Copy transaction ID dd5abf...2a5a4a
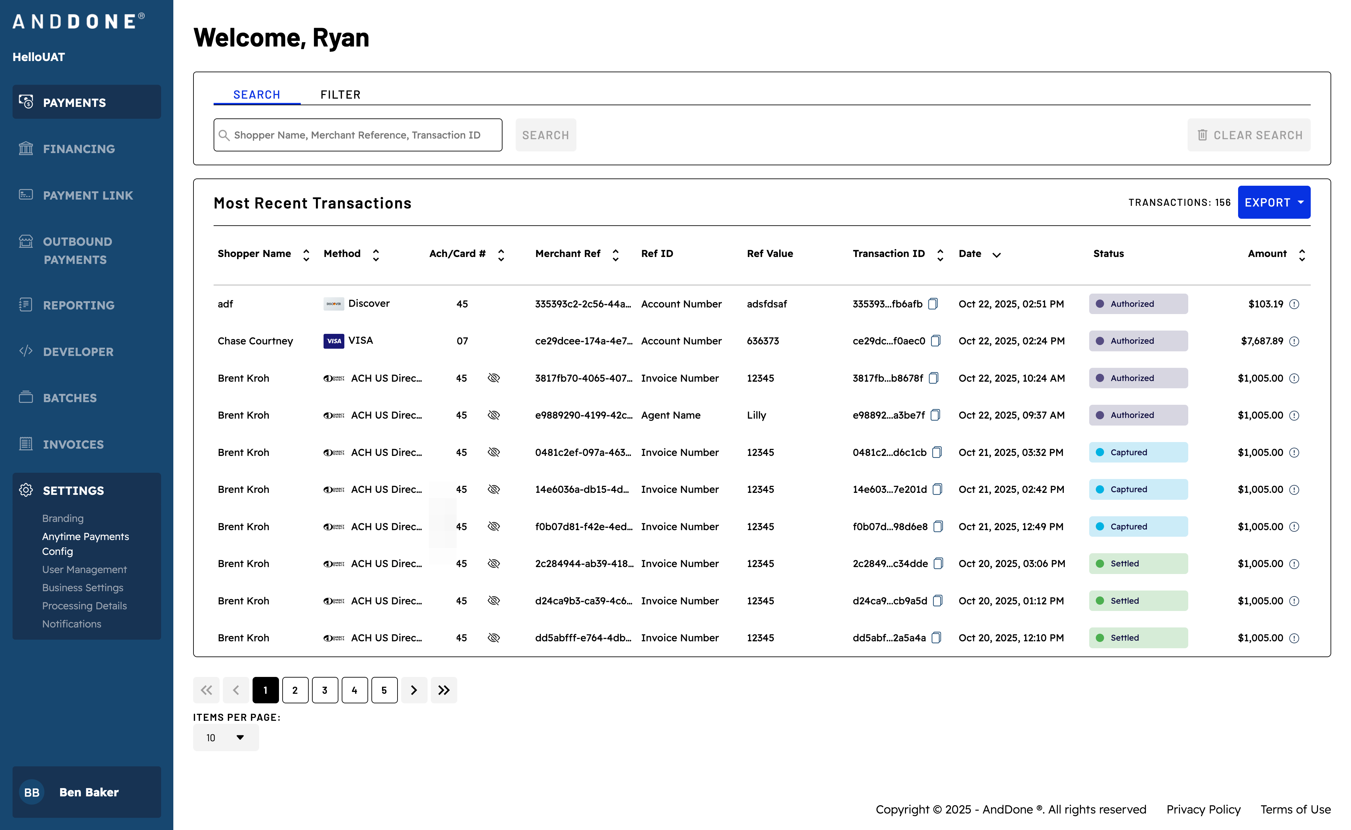1351x830 pixels. 937,638
